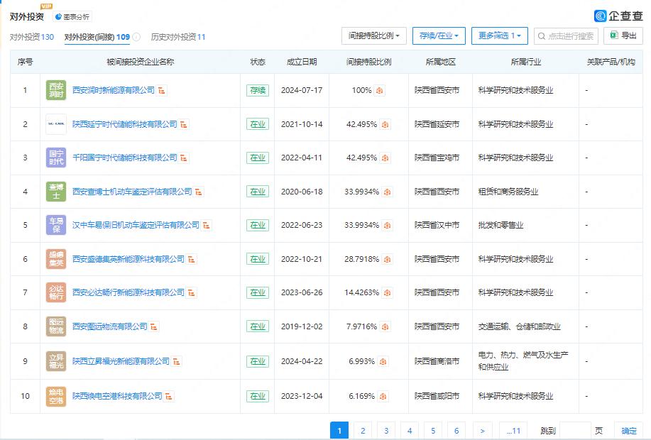Show shareholding path icon next to 100%
Viewport: 651px width, 440px height.
click(x=379, y=91)
